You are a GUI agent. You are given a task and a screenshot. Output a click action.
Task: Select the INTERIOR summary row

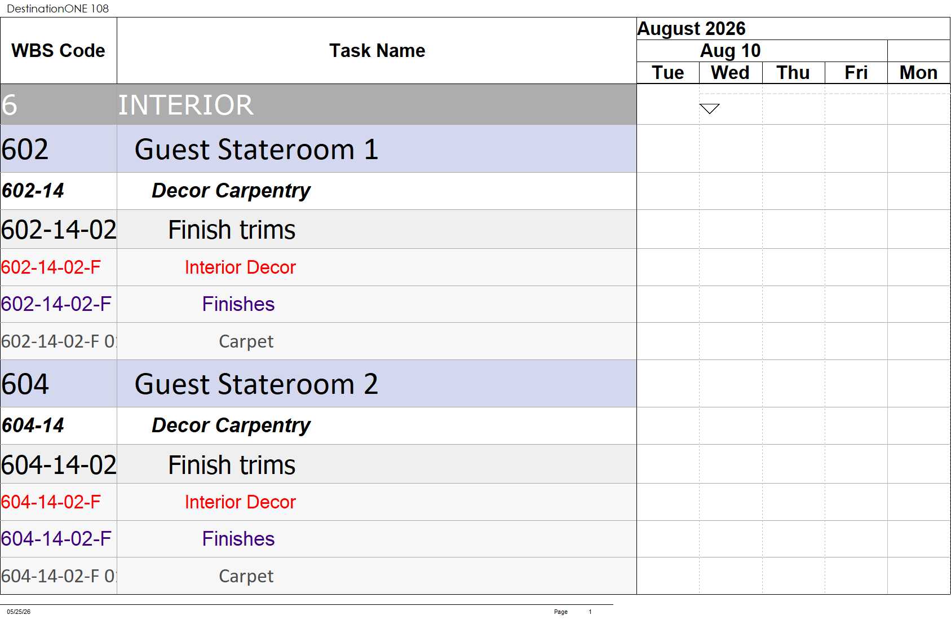pos(319,105)
